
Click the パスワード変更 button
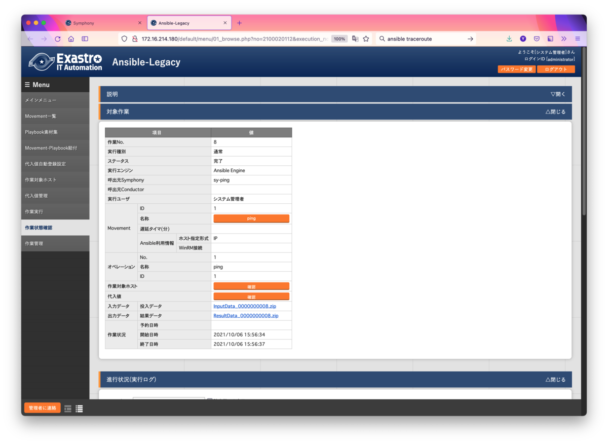tap(516, 69)
